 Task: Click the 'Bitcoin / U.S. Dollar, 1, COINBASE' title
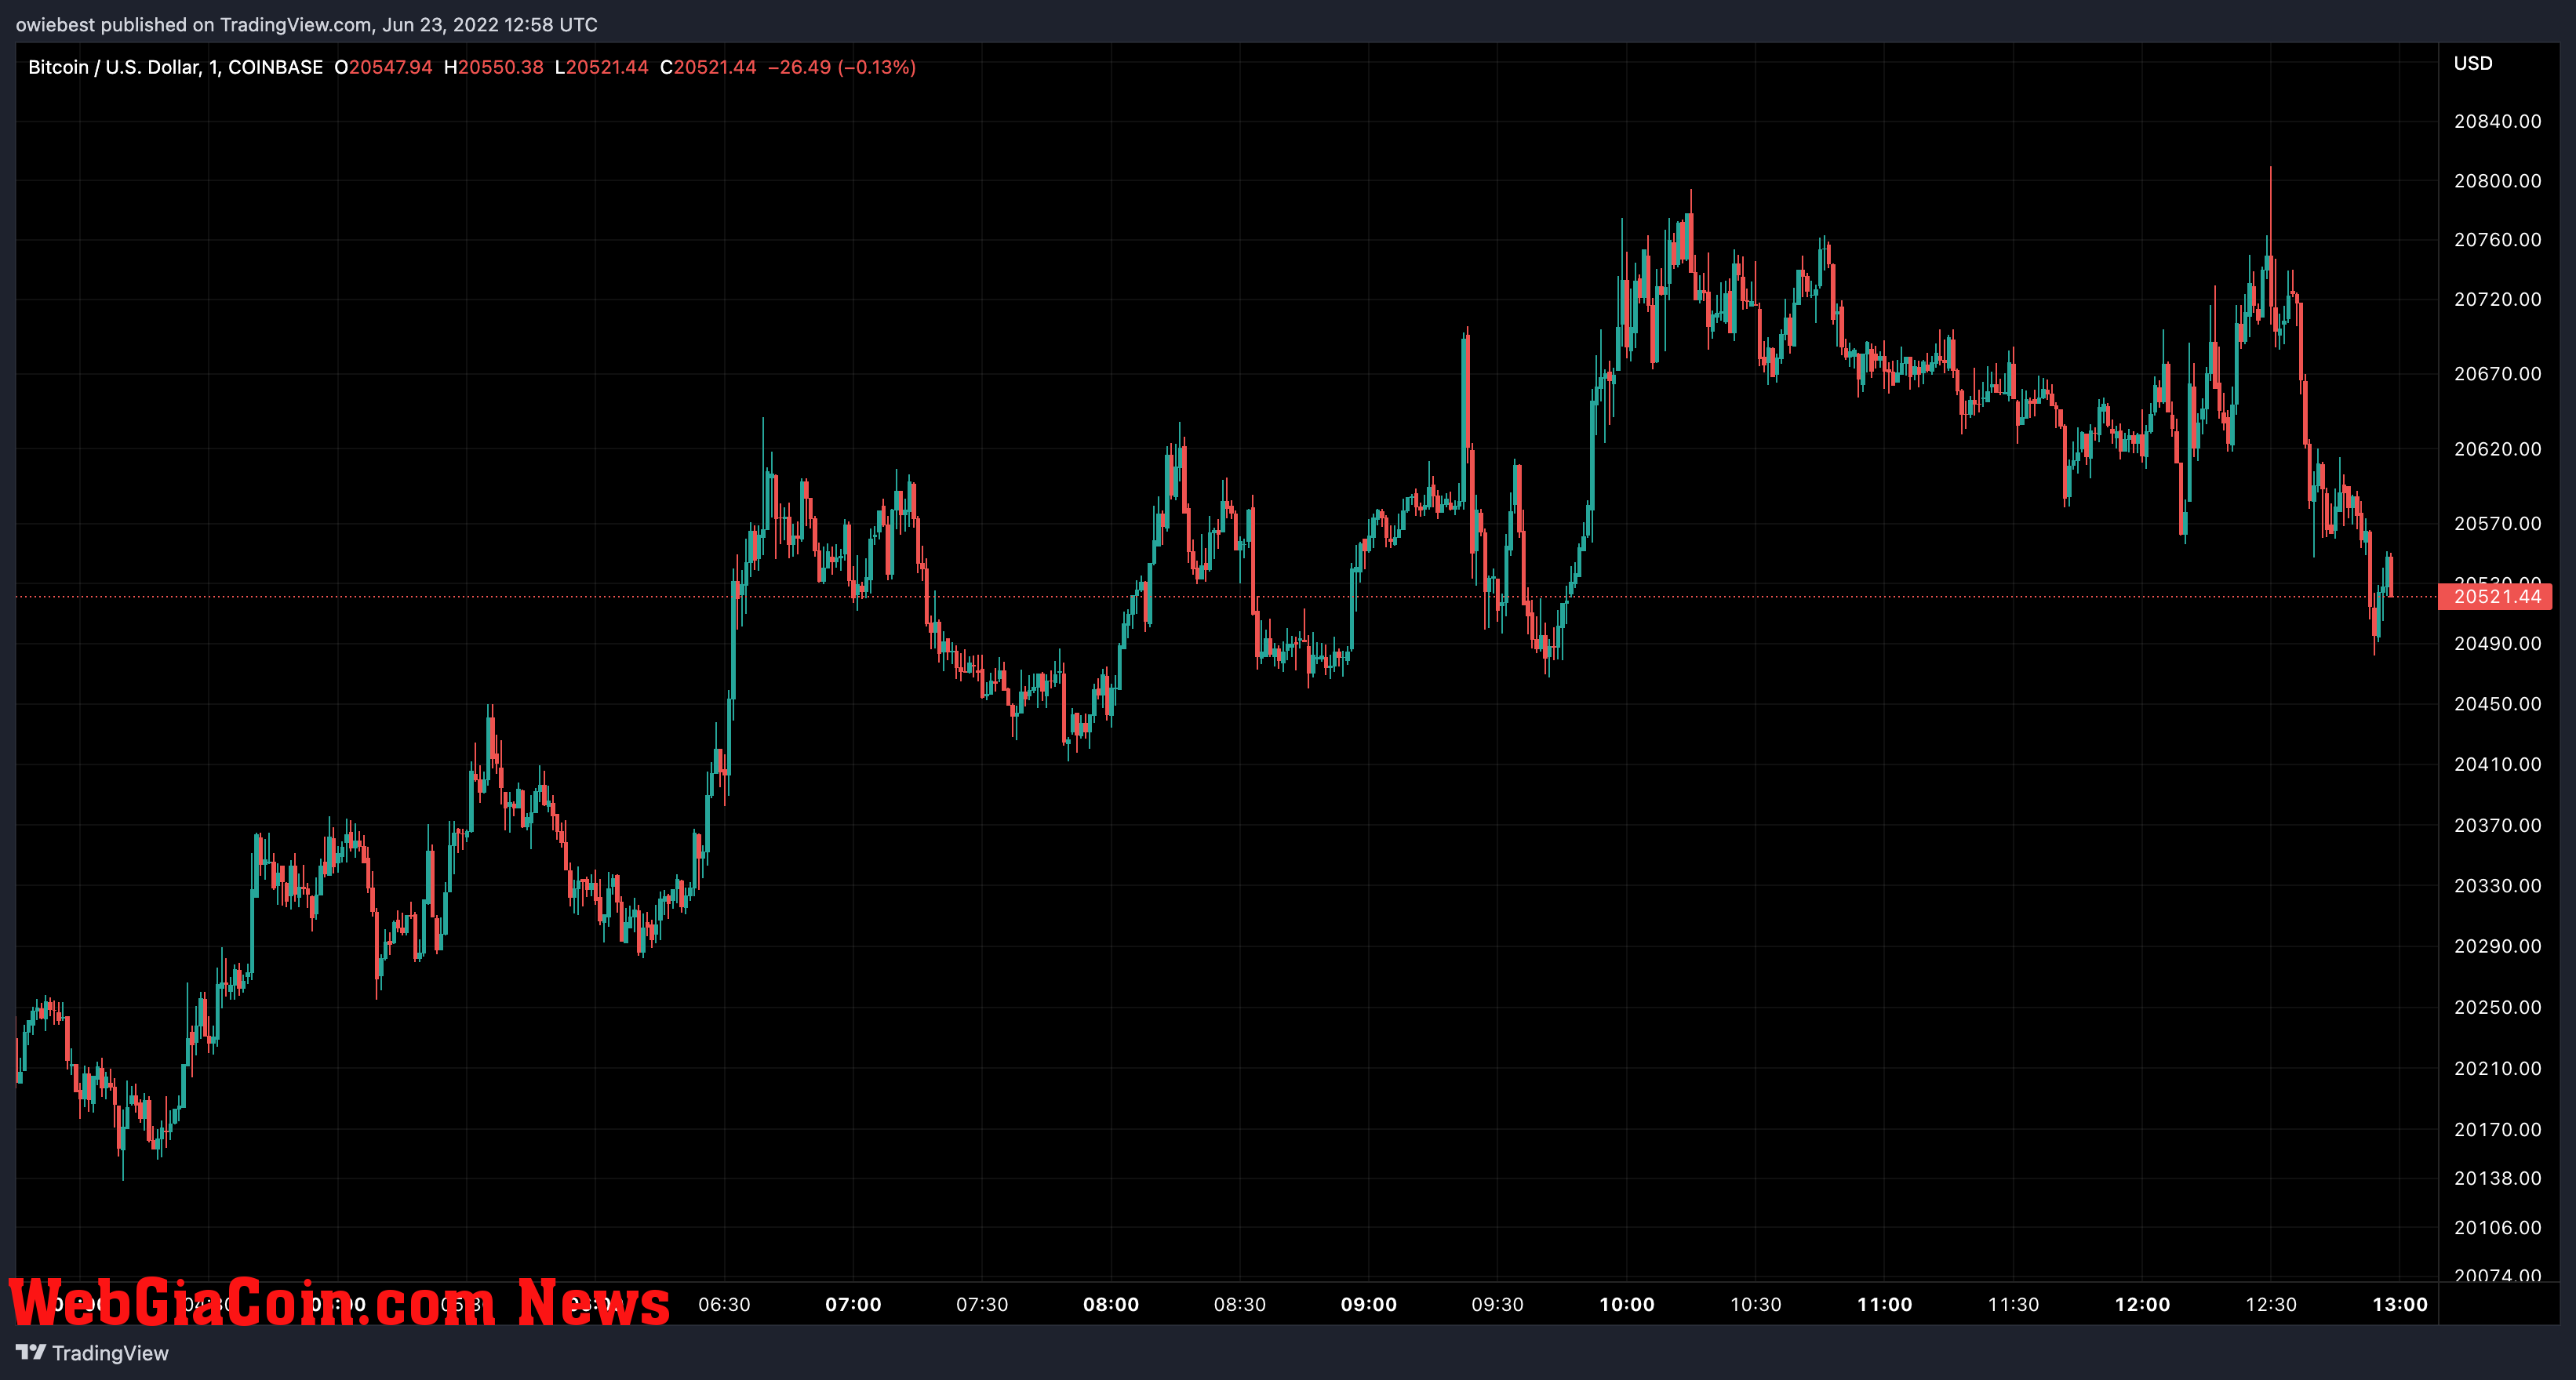click(175, 67)
